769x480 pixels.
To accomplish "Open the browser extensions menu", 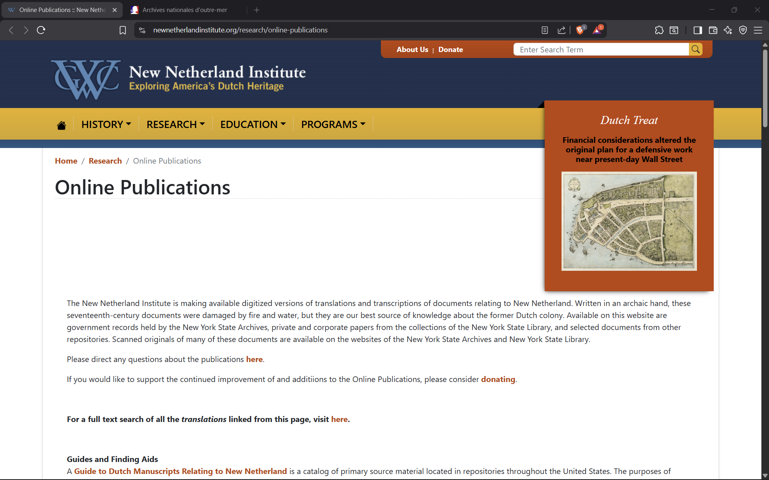I will 659,30.
